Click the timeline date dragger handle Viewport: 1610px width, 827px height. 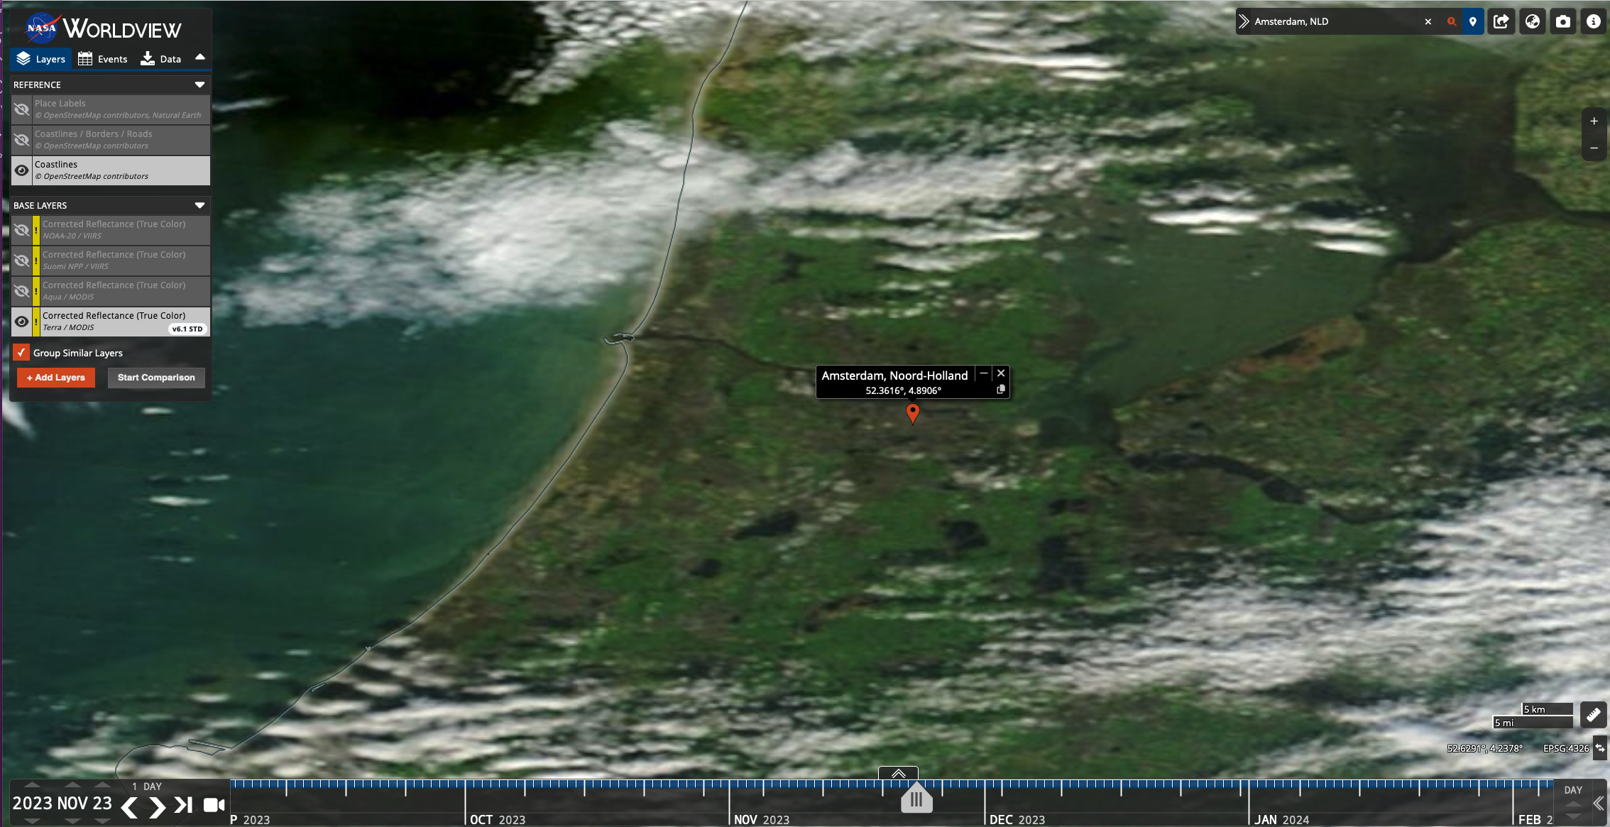(x=916, y=799)
